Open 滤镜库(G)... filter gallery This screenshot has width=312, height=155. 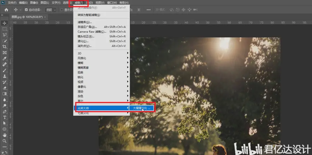coord(101,22)
